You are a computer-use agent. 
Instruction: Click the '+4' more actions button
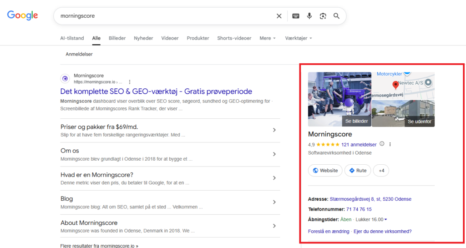pos(381,171)
